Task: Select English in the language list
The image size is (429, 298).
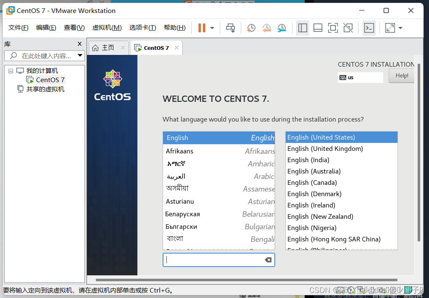Action: [x=219, y=138]
